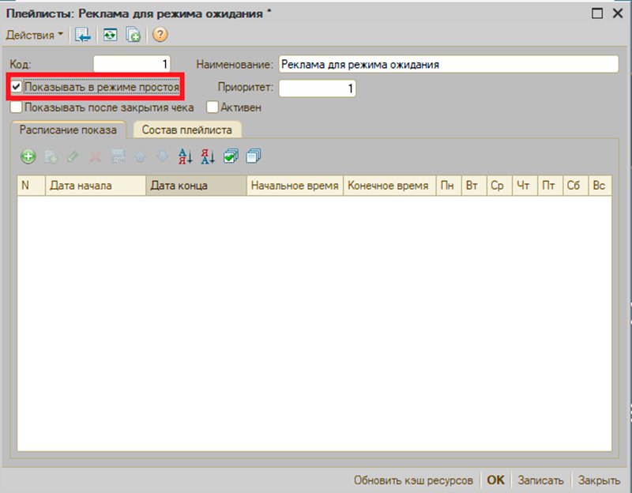632x493 pixels.
Task: Click the 'Начальное время' column header
Action: pos(295,186)
